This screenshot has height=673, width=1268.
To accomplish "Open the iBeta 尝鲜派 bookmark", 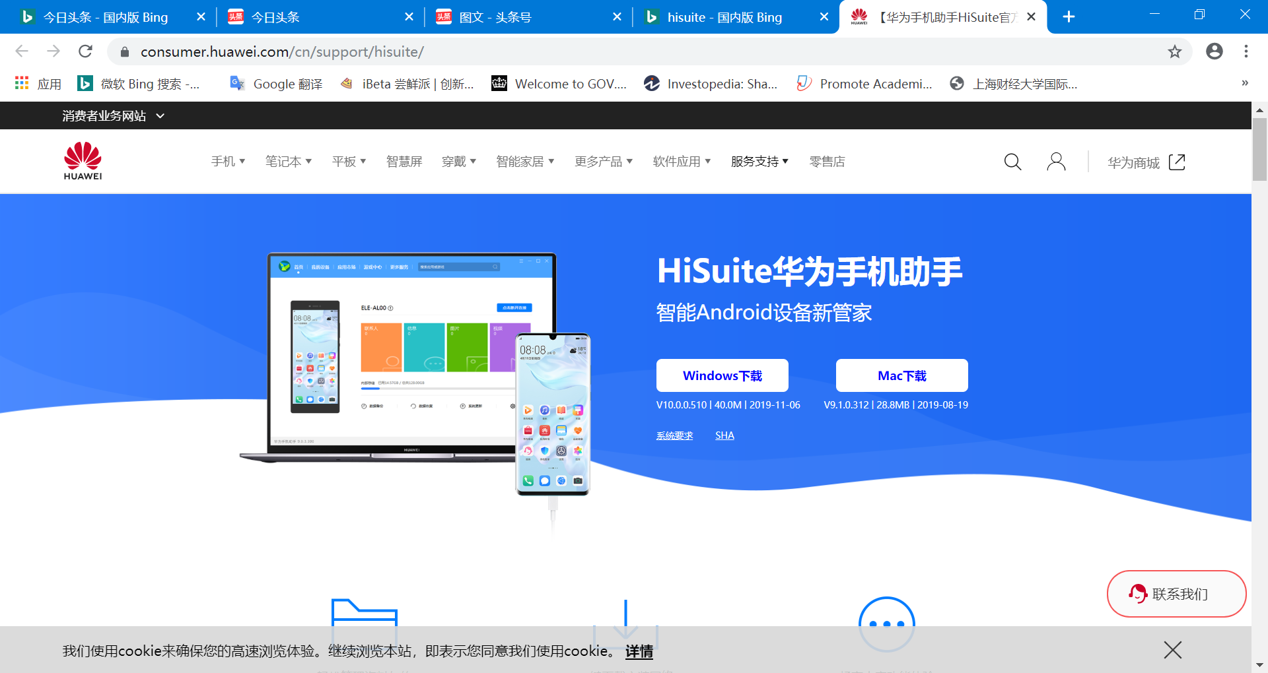I will [x=407, y=84].
